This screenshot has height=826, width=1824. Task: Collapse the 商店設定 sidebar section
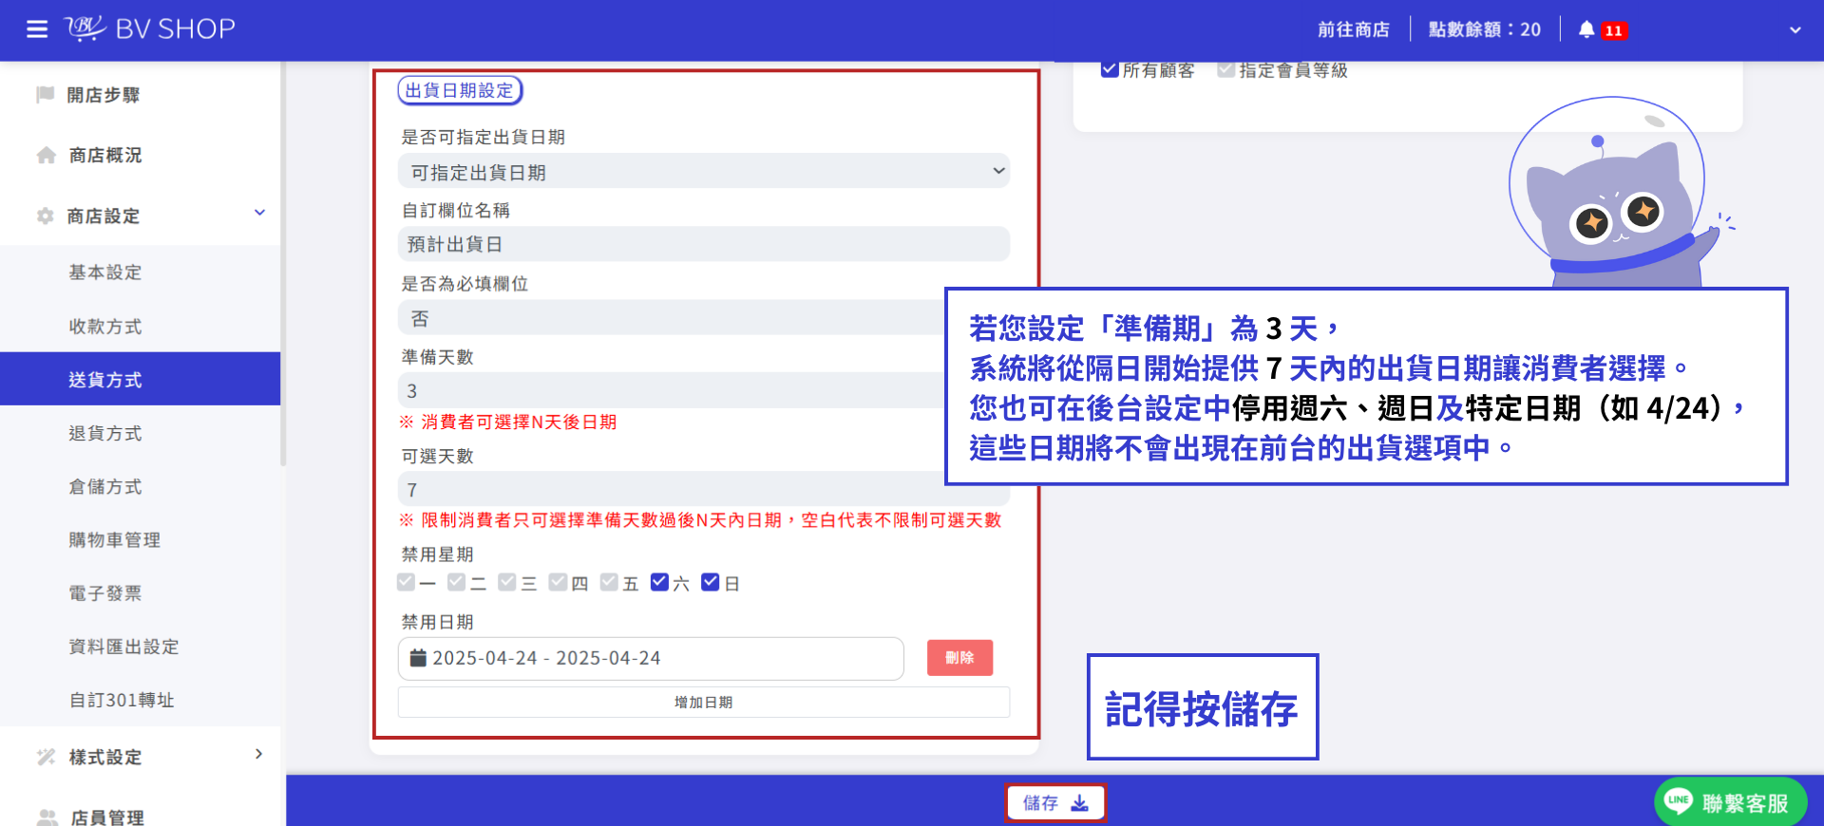click(259, 213)
